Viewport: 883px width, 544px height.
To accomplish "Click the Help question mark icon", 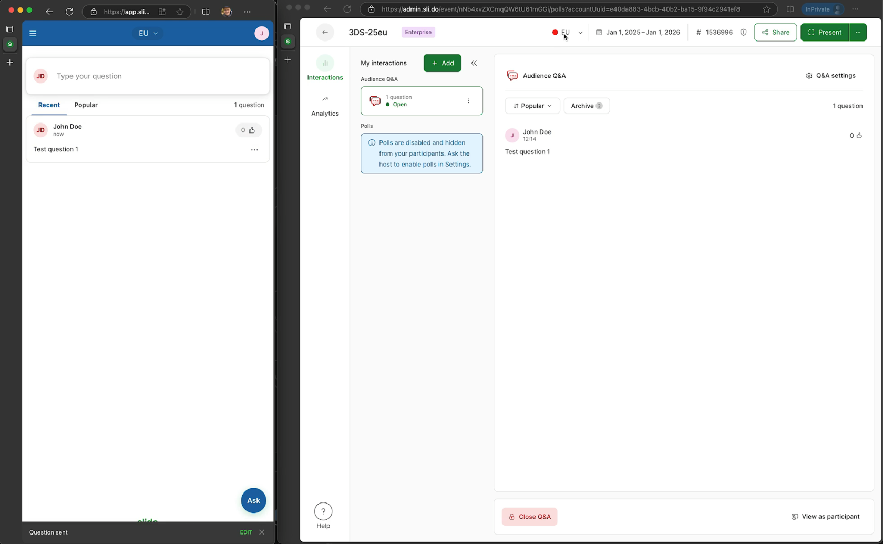I will [x=323, y=511].
